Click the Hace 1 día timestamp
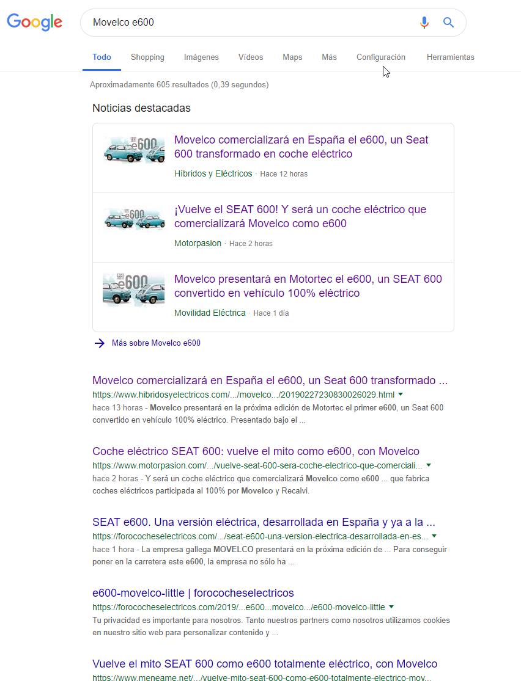The height and width of the screenshot is (681, 521). point(271,313)
